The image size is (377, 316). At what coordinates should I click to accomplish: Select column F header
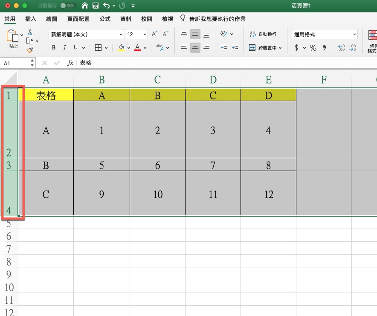(324, 79)
